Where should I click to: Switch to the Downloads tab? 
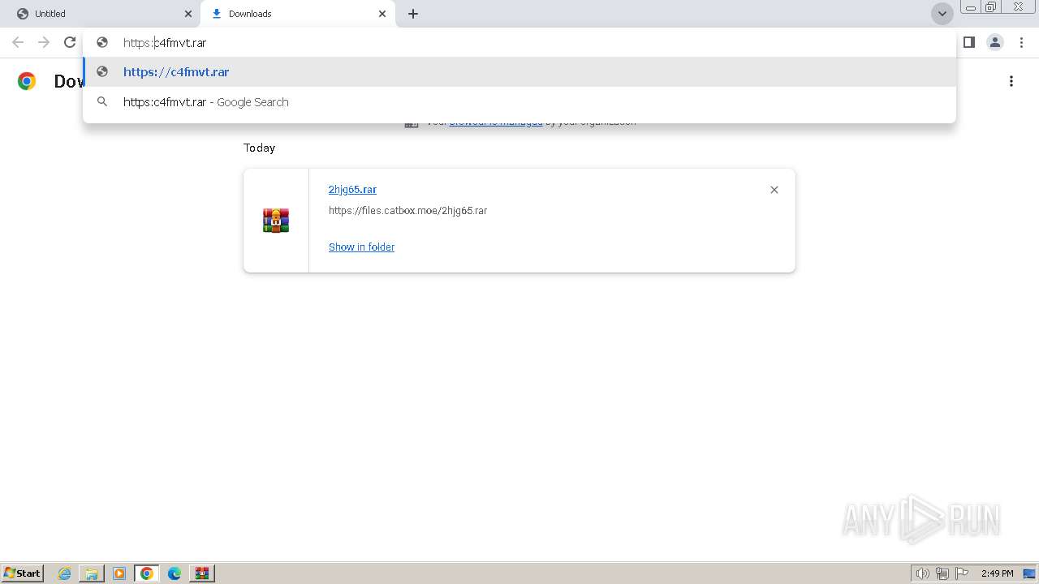(297, 14)
